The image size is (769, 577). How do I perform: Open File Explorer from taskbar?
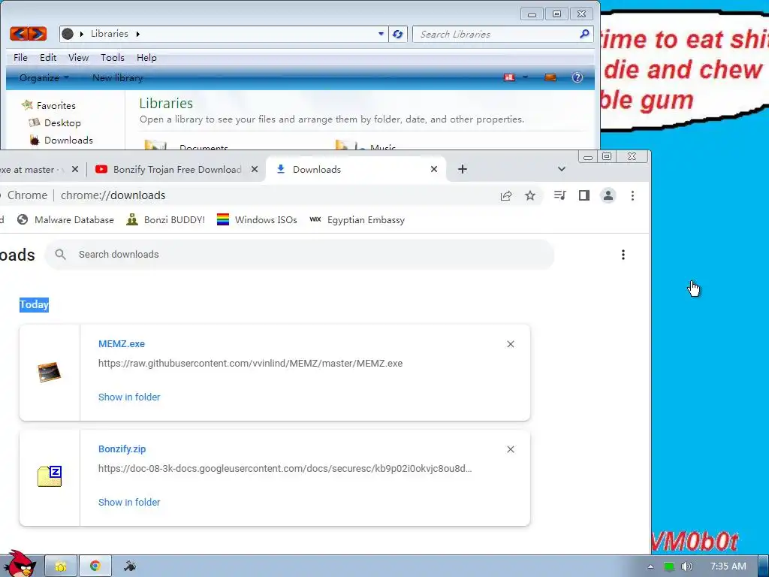61,566
